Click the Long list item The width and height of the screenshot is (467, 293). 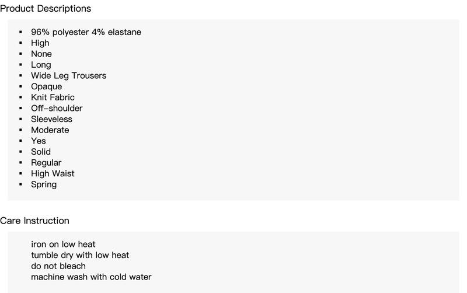click(x=41, y=65)
